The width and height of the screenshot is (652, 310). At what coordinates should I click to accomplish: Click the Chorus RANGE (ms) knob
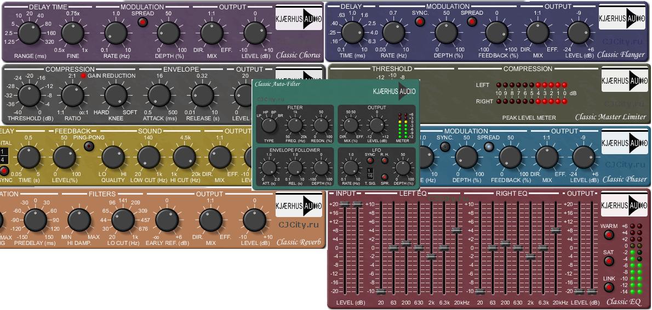point(30,33)
